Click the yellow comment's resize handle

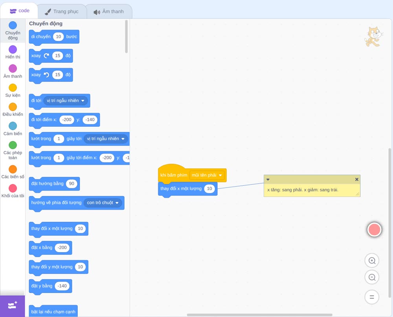(357, 194)
